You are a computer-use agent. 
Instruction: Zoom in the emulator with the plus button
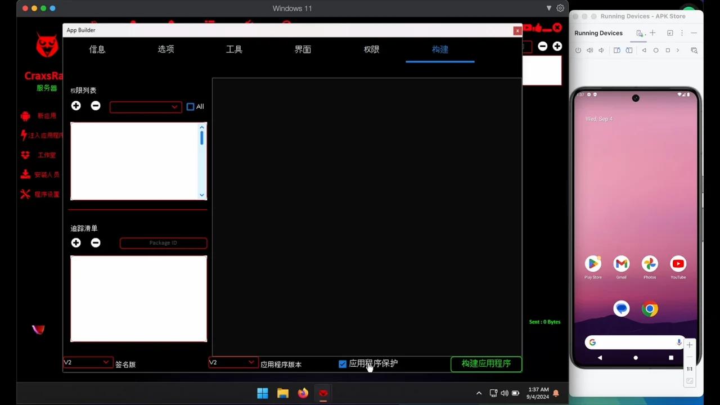[x=690, y=345]
